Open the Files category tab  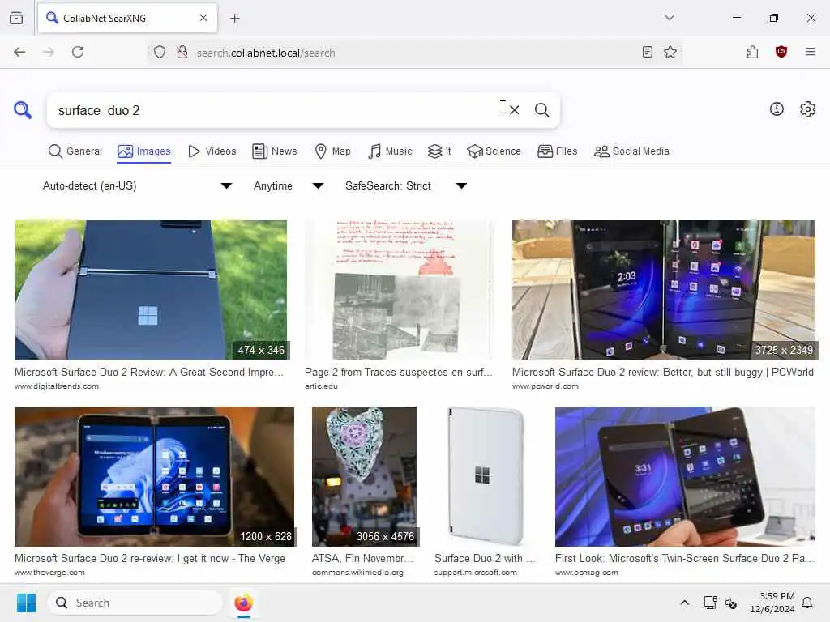point(558,151)
